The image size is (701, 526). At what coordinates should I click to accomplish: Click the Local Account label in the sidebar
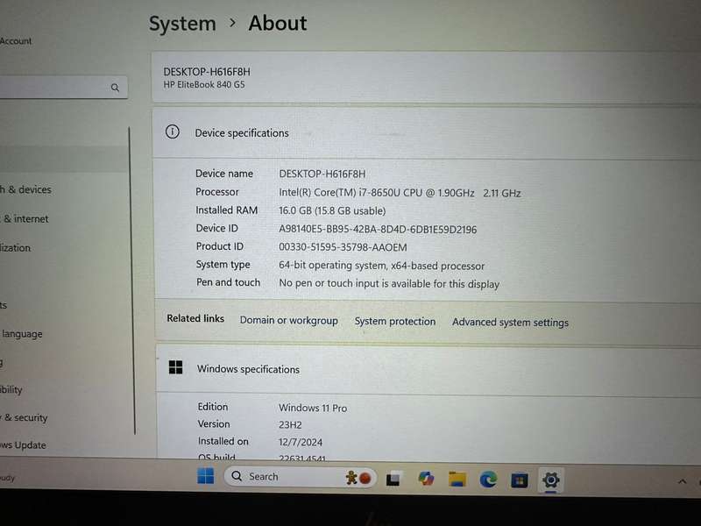(16, 41)
